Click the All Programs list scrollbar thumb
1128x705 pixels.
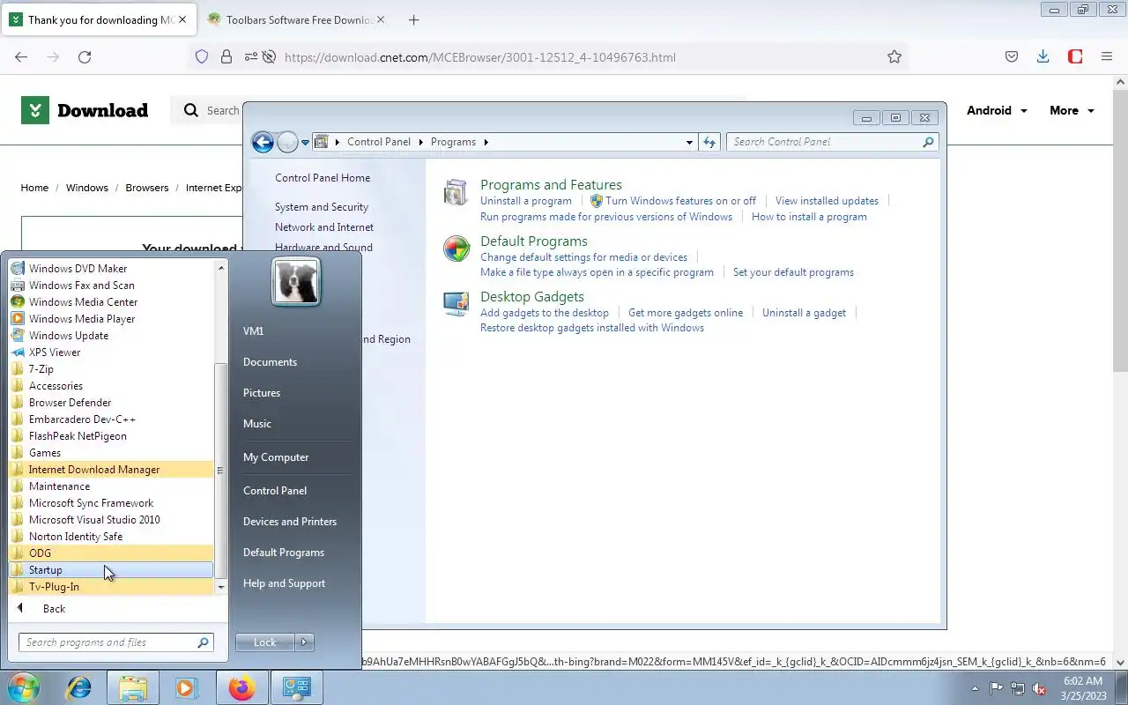click(220, 471)
